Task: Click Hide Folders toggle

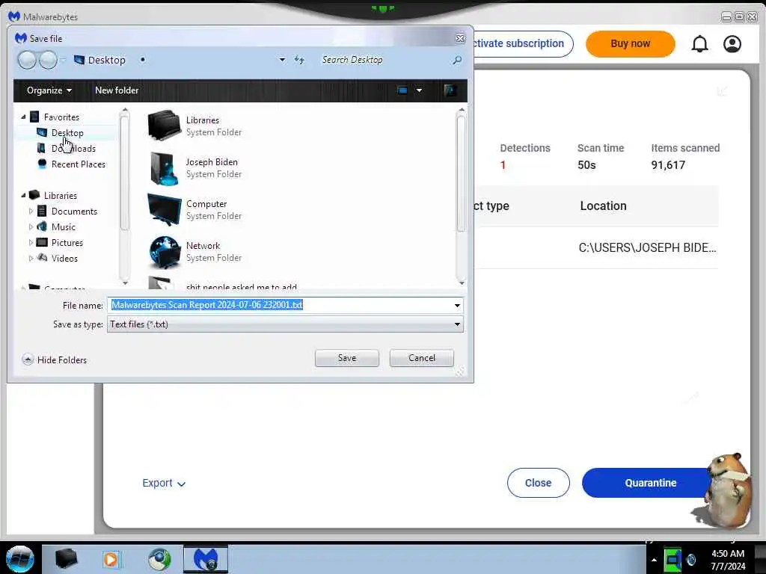Action: click(x=55, y=359)
